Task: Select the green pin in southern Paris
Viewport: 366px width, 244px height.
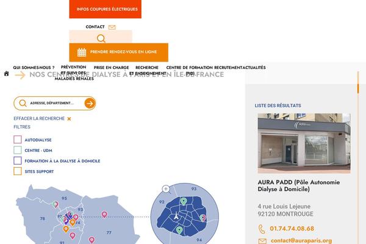Action: (x=179, y=230)
